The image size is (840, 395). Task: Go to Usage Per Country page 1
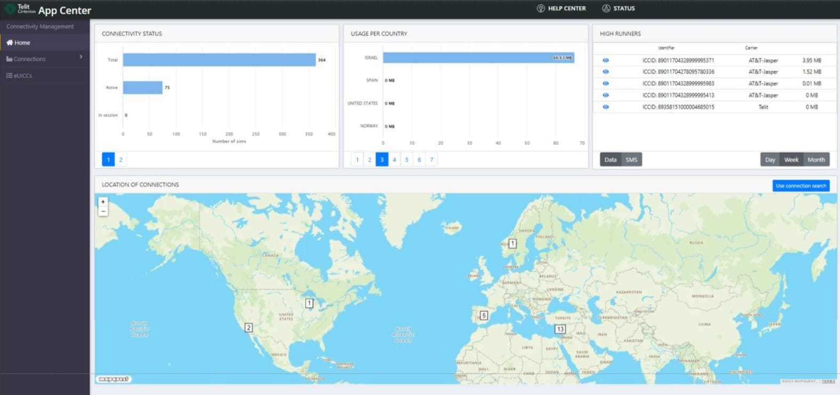point(357,160)
